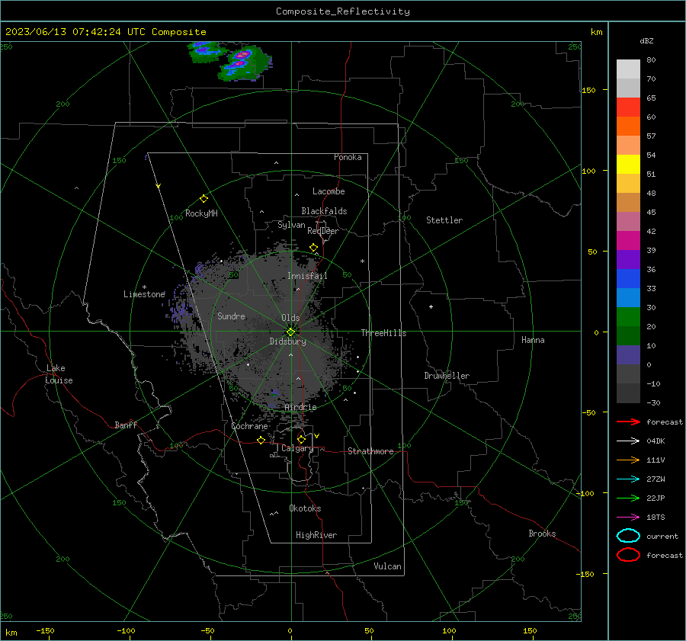This screenshot has width=686, height=641.
Task: Click the red forecast ellipse symbol
Action: [x=628, y=555]
